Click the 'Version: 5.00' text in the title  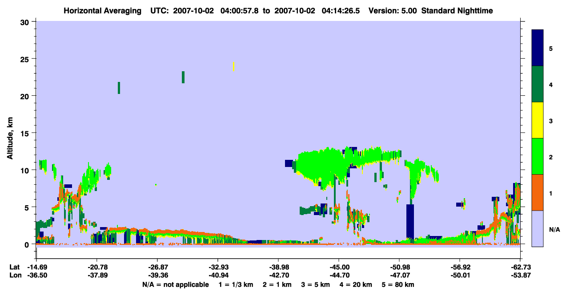(x=393, y=10)
